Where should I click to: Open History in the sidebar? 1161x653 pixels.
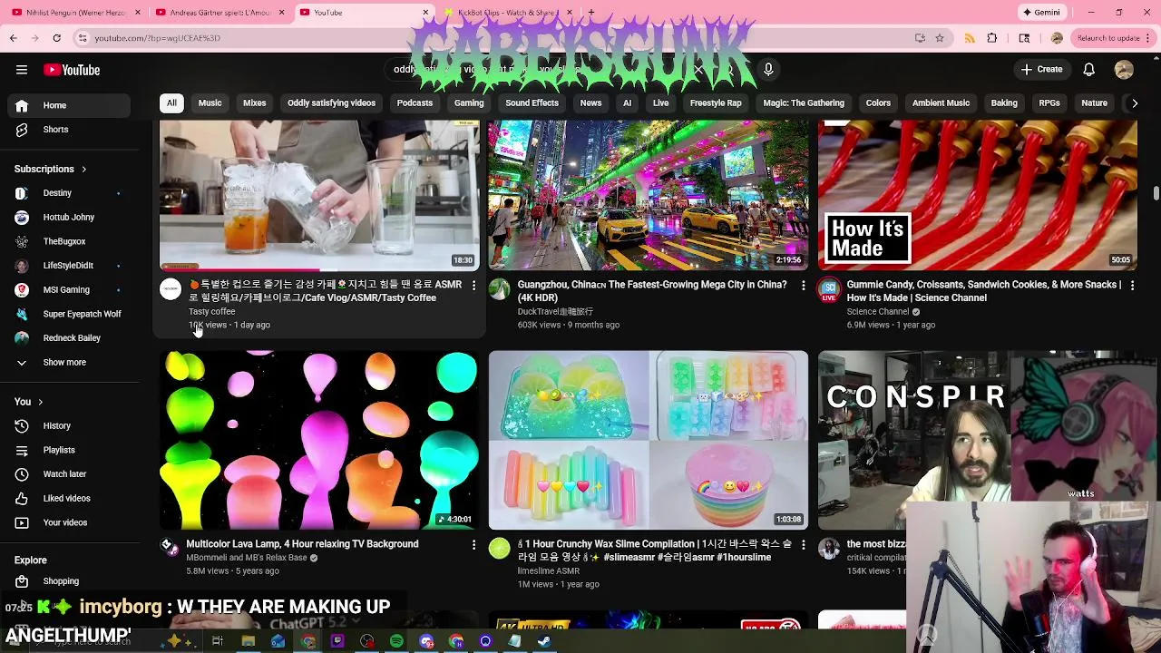click(x=69, y=425)
